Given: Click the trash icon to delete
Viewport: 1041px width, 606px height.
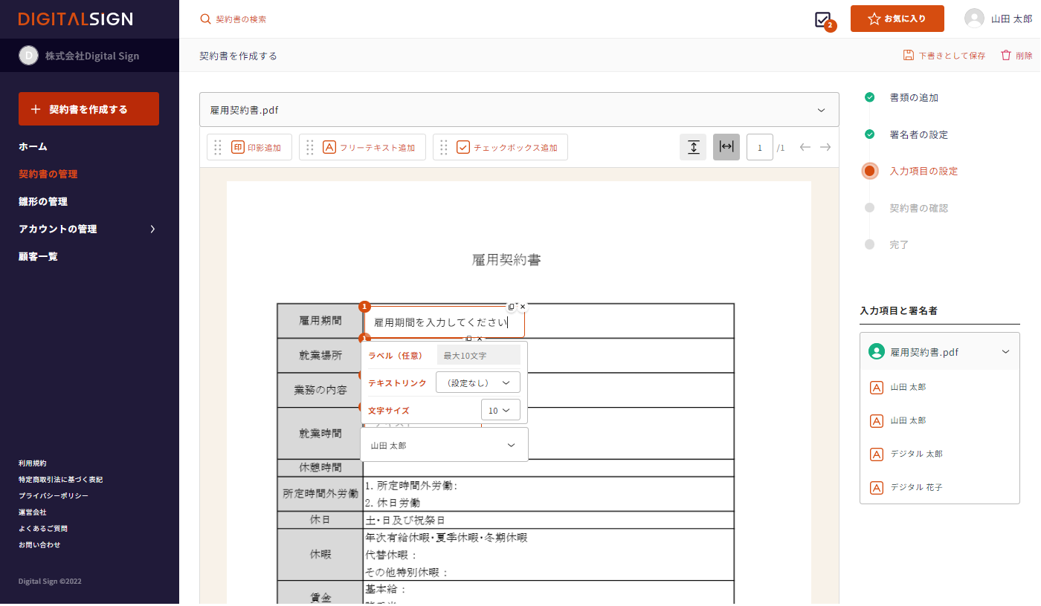Looking at the screenshot, I should point(1006,55).
